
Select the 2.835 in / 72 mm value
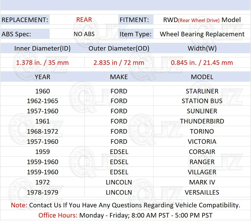(119, 63)
